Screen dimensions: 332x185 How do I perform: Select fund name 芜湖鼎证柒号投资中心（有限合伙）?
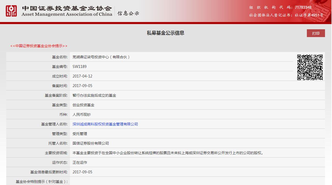click(101, 57)
